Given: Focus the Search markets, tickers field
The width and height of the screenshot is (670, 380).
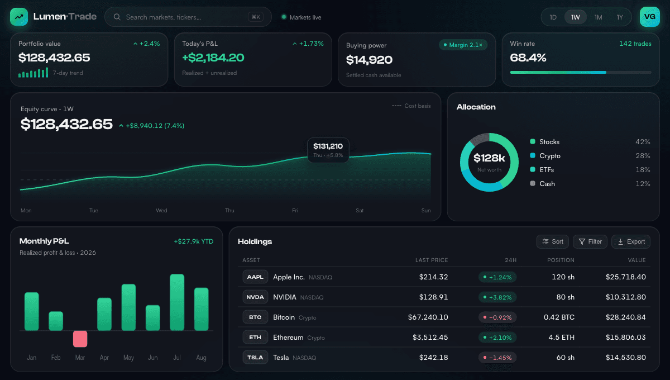Looking at the screenshot, I should [x=188, y=17].
